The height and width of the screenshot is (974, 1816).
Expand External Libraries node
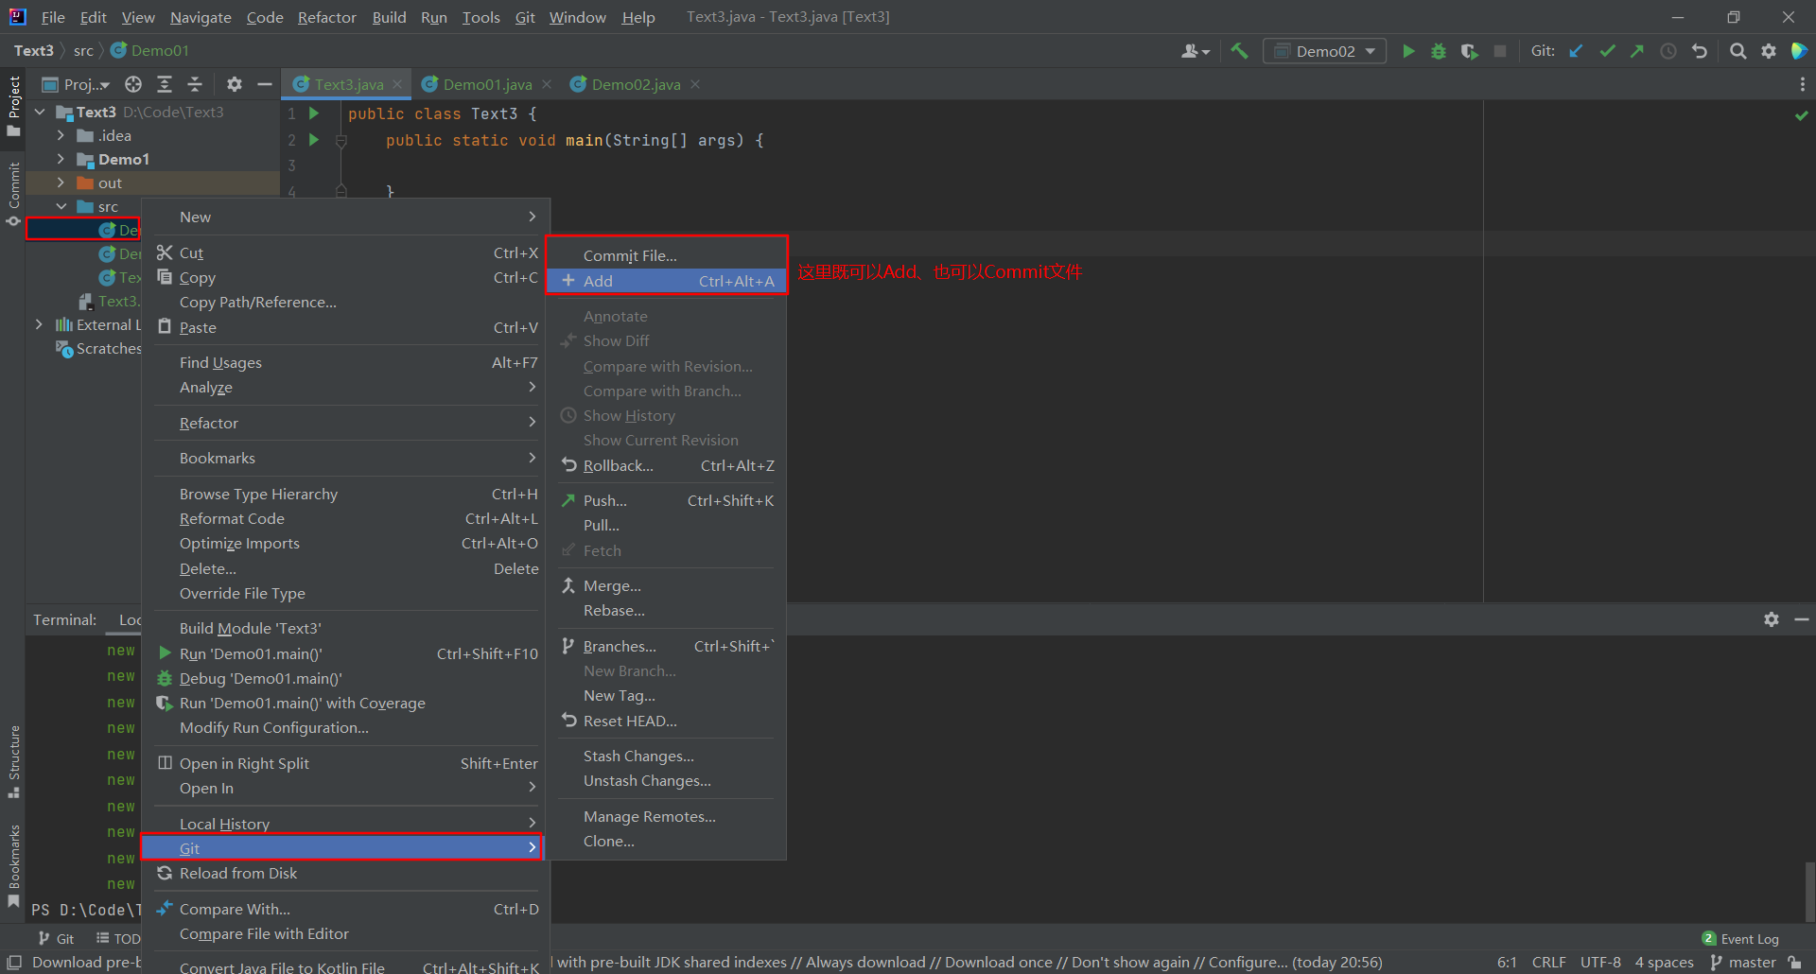coord(39,324)
